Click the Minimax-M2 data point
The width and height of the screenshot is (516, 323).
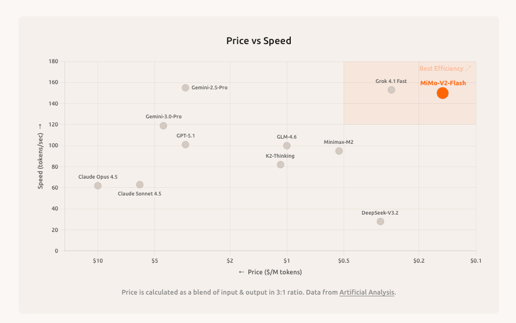click(339, 151)
